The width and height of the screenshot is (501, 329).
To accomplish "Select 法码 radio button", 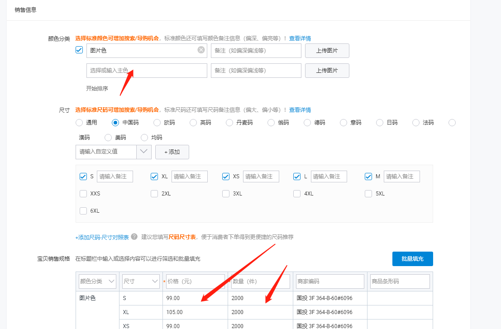I will click(415, 123).
